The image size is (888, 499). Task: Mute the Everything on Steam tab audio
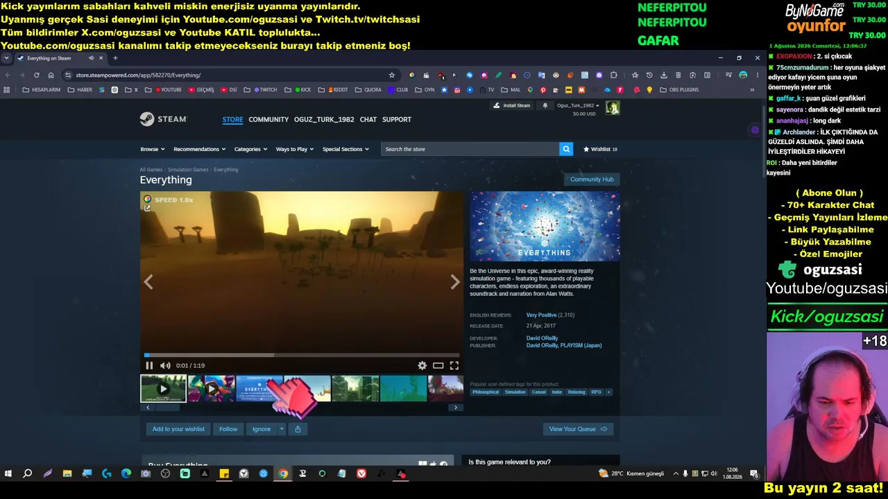coord(91,58)
